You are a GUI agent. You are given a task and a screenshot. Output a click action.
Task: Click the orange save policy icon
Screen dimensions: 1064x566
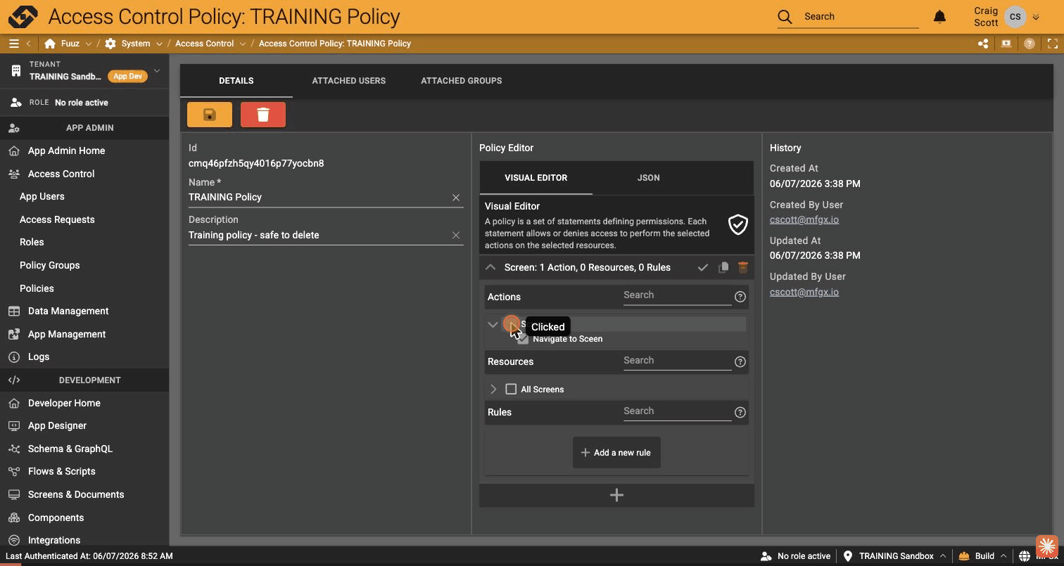point(210,115)
